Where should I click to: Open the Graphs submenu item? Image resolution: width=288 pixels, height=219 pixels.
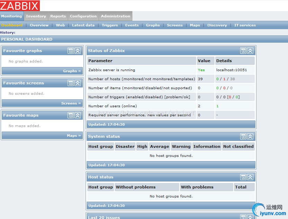pos(153,25)
